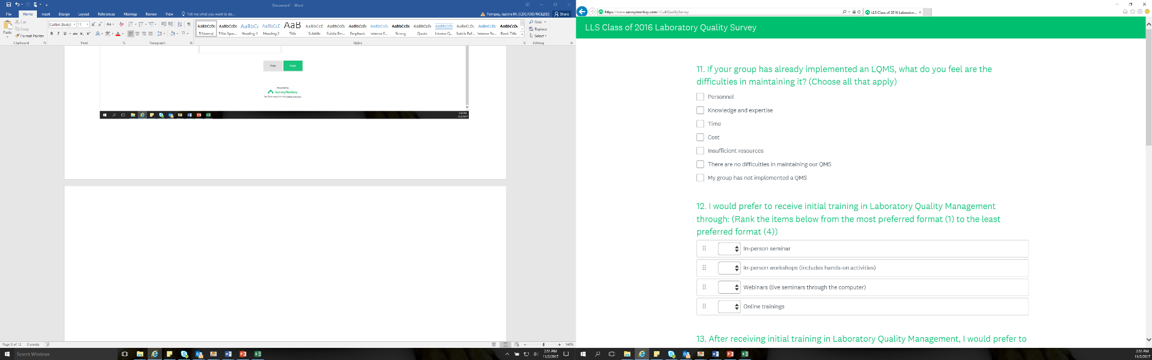This screenshot has height=360, width=1152.
Task: Open Excel from the right monitor taskbar
Action: (x=745, y=354)
